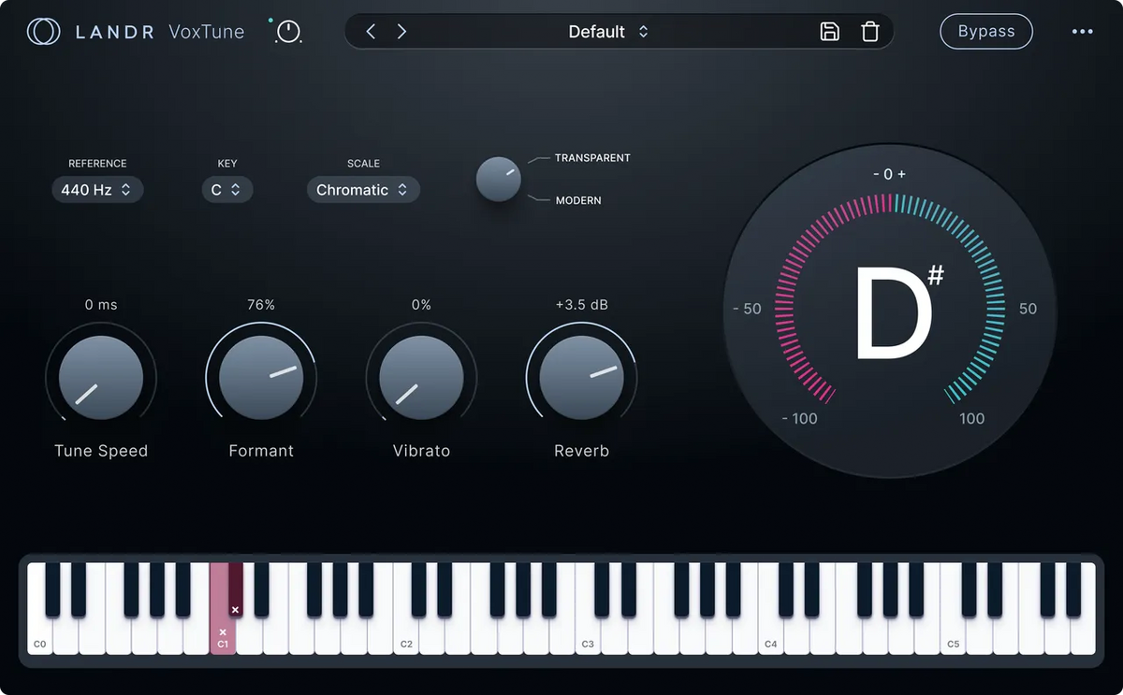1123x695 pixels.
Task: Adjust the Formant knob at 76%
Action: [260, 377]
